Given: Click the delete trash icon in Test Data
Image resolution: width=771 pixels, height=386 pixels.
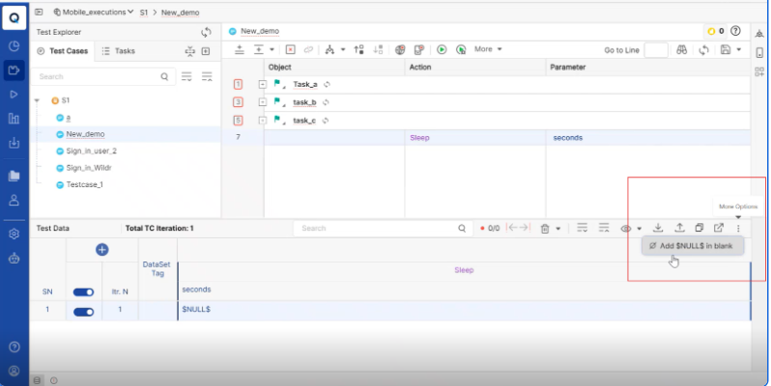Looking at the screenshot, I should [x=545, y=229].
